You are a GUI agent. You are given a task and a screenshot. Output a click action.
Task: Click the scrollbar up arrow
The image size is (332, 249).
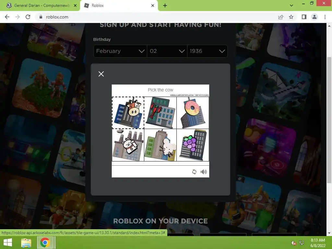[329, 26]
